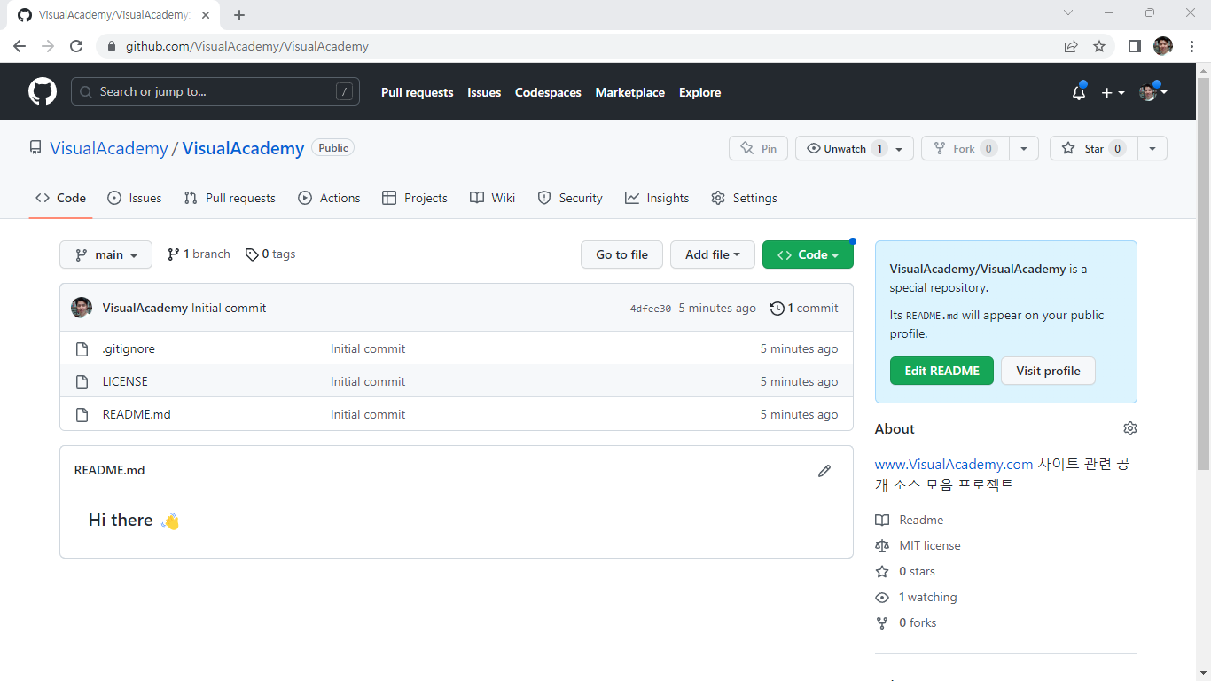Click the share page icon in address bar
1211x681 pixels.
click(1071, 46)
